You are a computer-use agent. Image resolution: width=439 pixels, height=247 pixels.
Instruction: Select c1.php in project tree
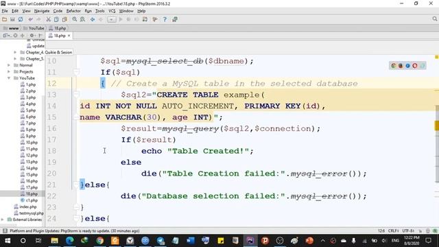pos(29,200)
